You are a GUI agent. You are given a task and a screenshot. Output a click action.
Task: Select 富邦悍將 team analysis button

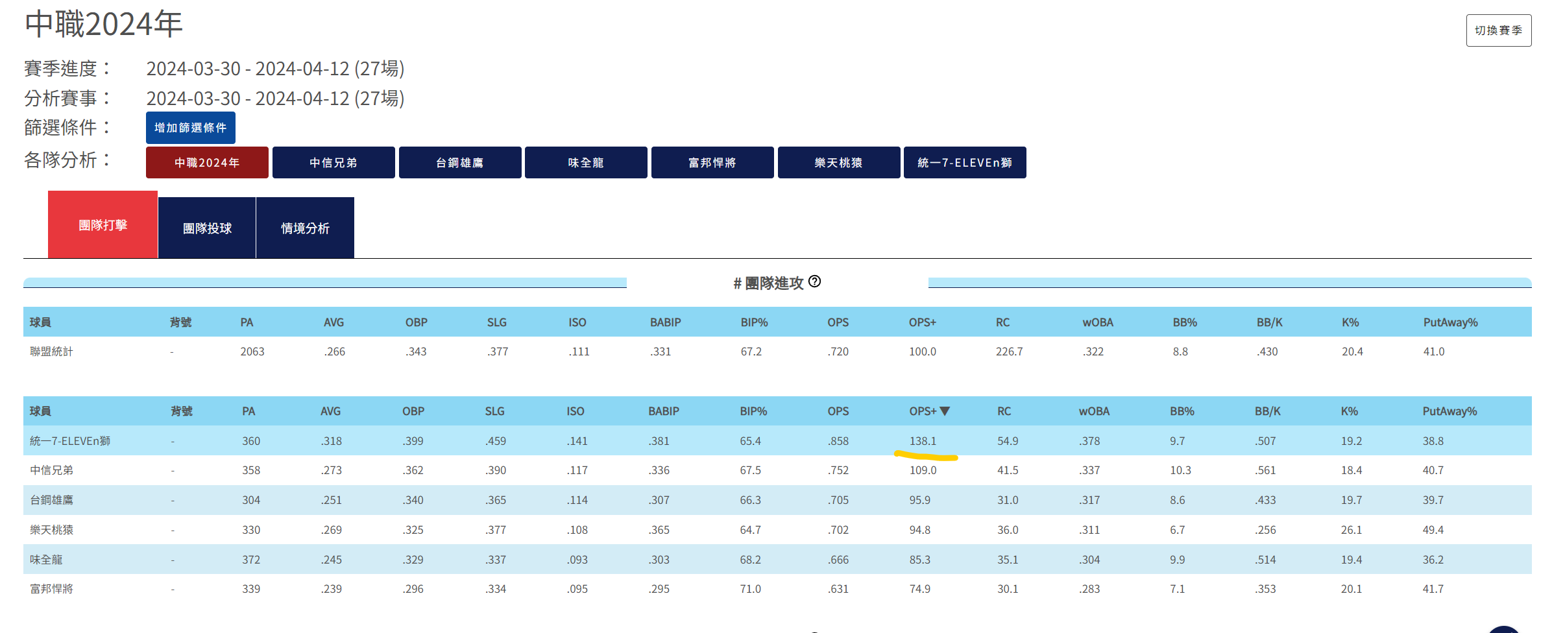(x=712, y=163)
